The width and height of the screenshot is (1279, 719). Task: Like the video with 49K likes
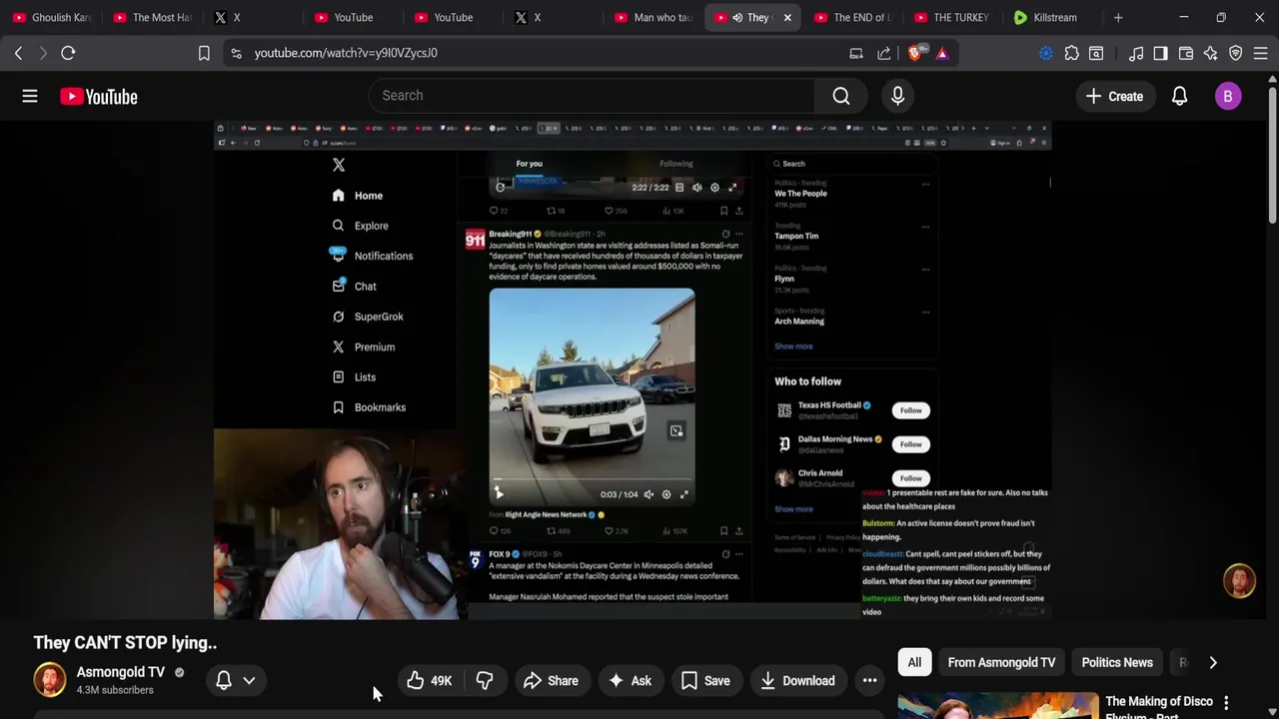coord(430,681)
